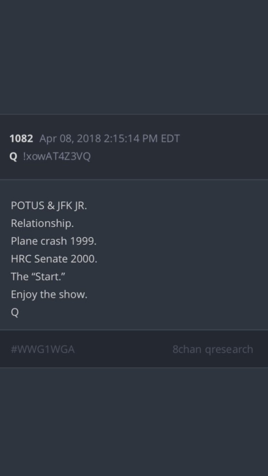Click the Apr 08, 2018 timestamp

70,139
